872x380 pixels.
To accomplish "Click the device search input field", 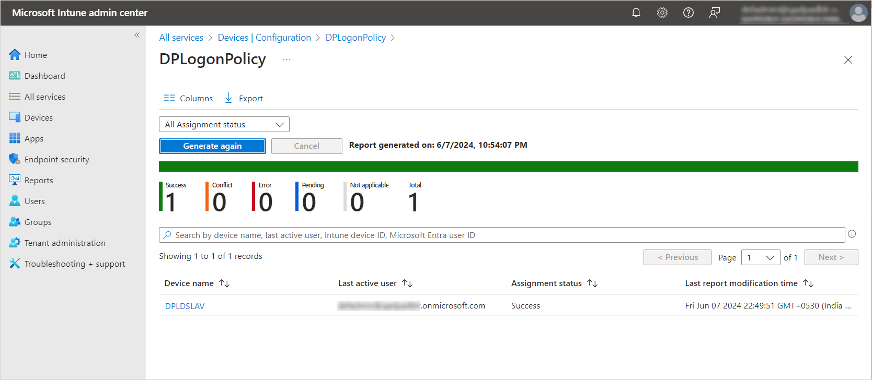I will (x=502, y=235).
